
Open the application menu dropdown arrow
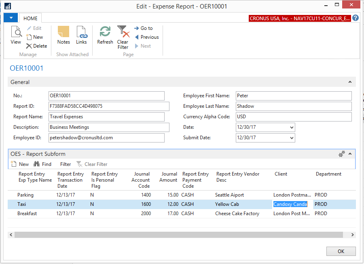[11, 18]
